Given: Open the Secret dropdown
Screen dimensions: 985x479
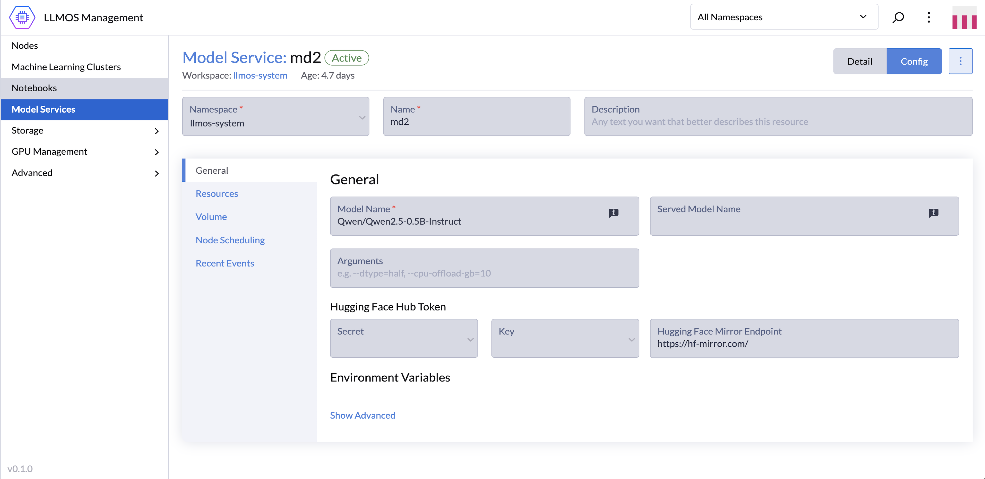Looking at the screenshot, I should point(404,339).
